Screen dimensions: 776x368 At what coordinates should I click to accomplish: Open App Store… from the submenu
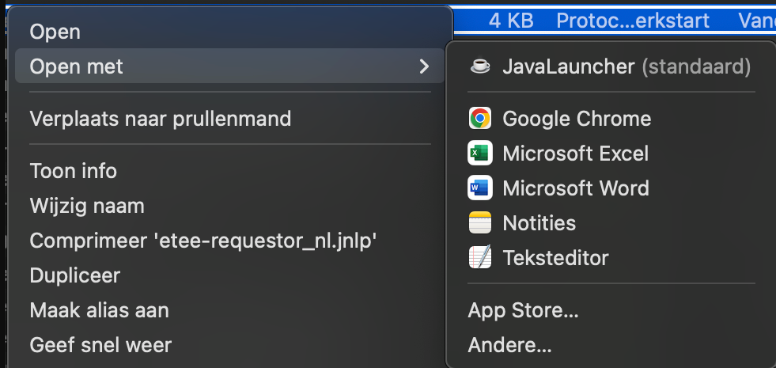524,311
